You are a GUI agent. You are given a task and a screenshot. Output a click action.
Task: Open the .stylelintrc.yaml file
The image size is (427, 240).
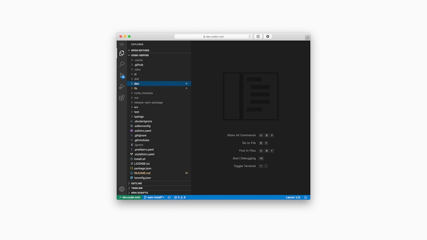click(x=159, y=154)
